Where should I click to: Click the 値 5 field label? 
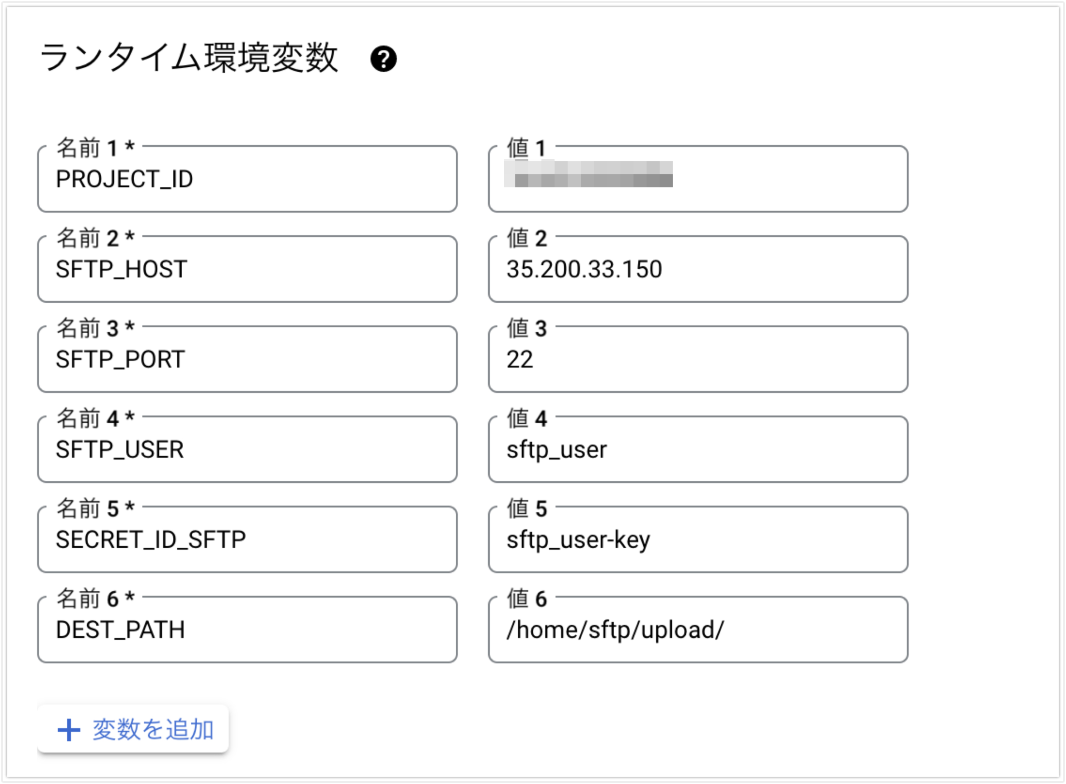pyautogui.click(x=527, y=509)
